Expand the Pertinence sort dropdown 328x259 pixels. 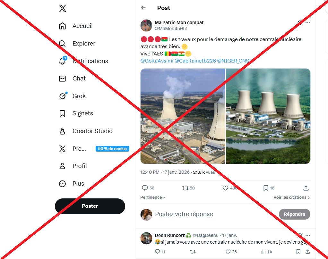point(153,197)
